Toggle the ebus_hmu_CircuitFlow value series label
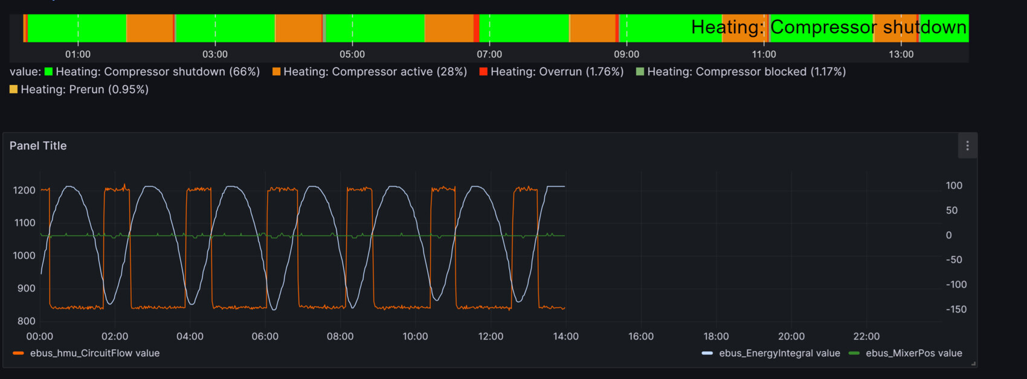The width and height of the screenshot is (1027, 379). (95, 353)
